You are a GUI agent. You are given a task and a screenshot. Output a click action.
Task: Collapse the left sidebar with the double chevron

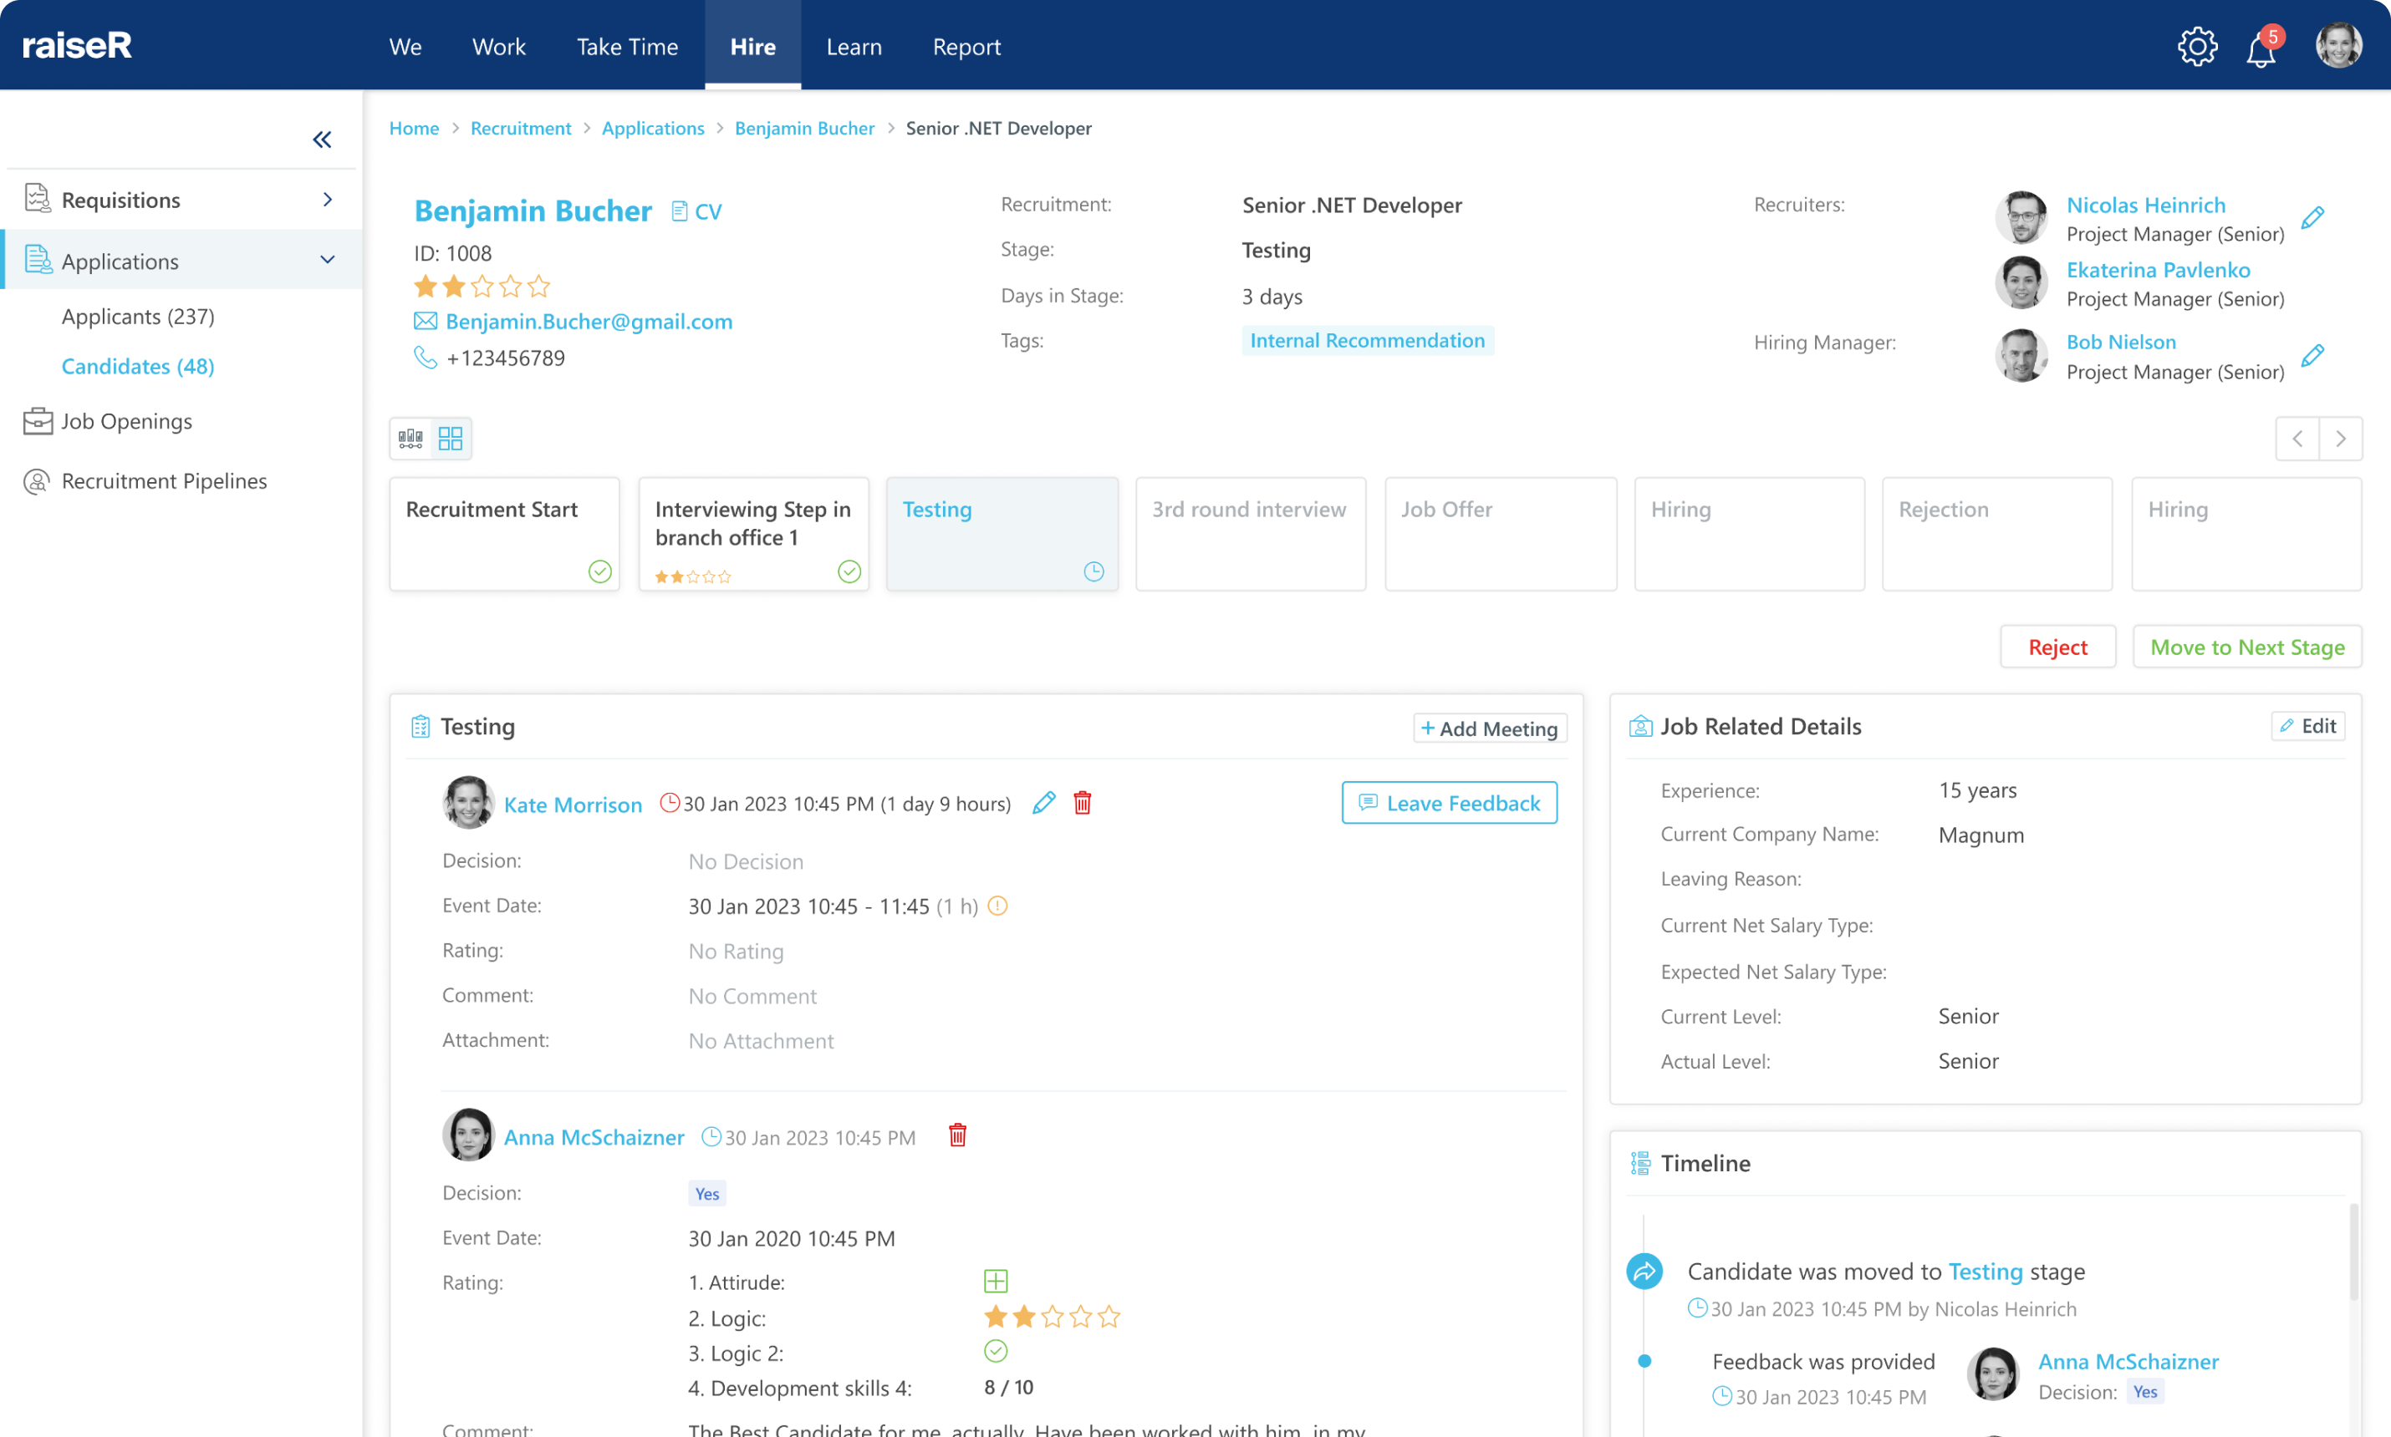pos(322,139)
